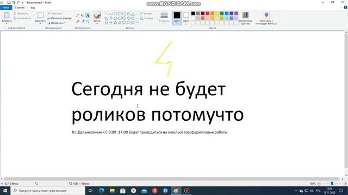The width and height of the screenshot is (348, 195).
Task: Pick the red color swatch
Action: (x=208, y=14)
